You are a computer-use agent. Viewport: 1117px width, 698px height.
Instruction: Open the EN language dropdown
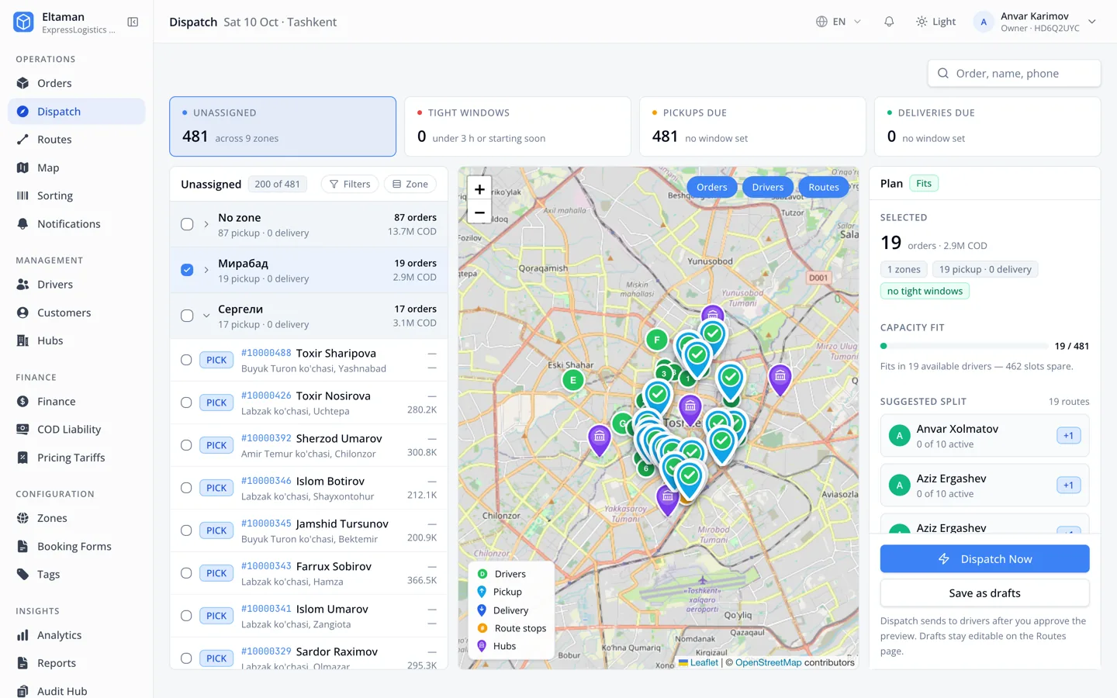839,22
